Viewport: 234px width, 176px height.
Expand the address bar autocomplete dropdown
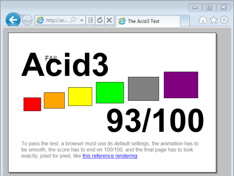pyautogui.click(x=82, y=20)
